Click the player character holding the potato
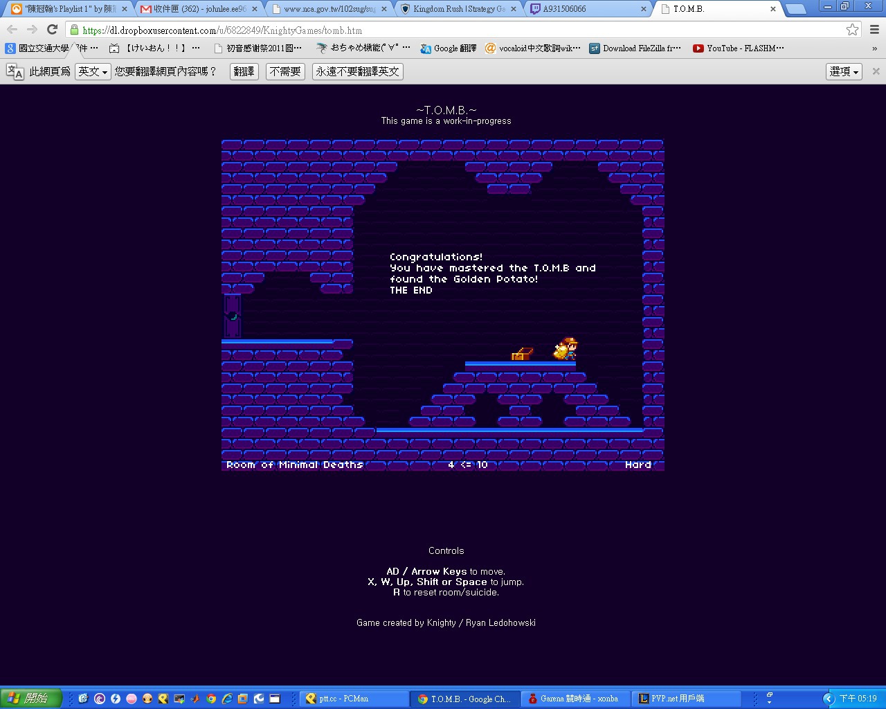This screenshot has width=886, height=709. click(566, 349)
